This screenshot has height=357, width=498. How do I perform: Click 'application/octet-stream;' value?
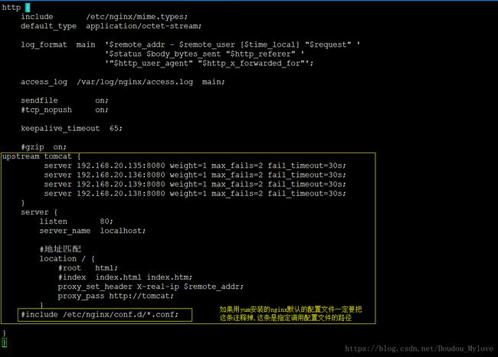[x=144, y=26]
